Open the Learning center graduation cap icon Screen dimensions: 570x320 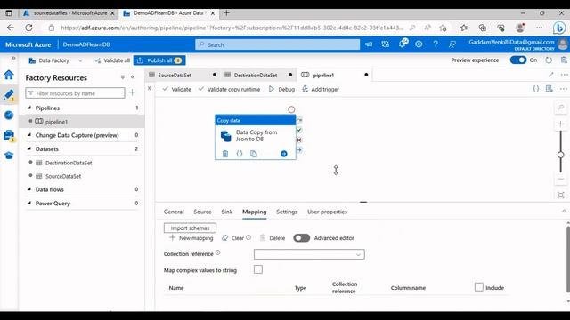point(9,156)
